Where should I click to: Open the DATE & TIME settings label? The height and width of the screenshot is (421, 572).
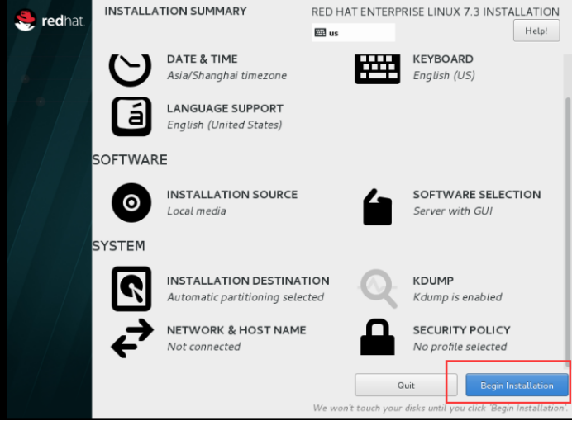tap(202, 59)
